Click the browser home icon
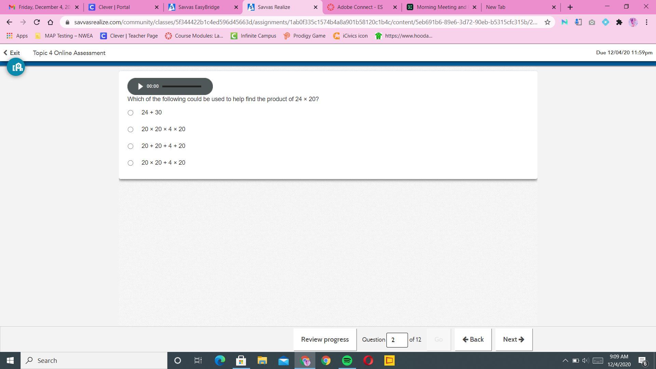This screenshot has width=656, height=369. 51,22
